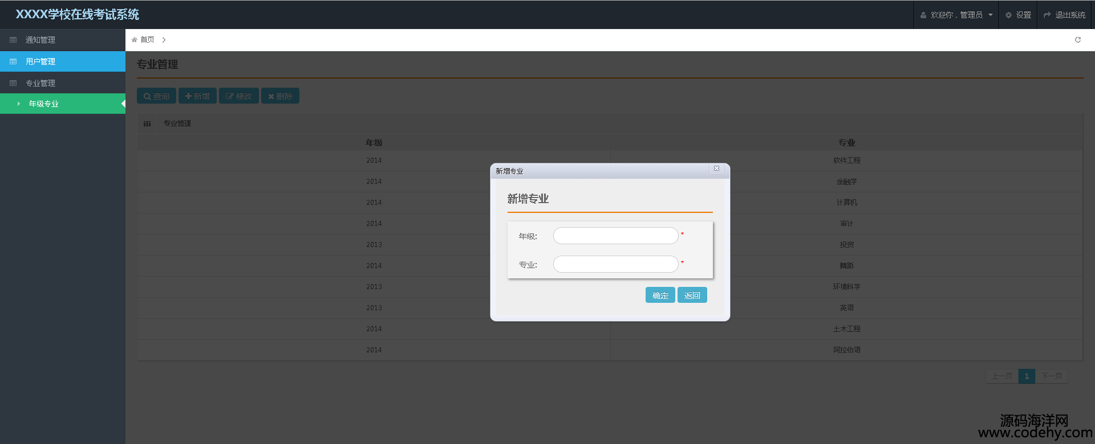
Task: Select the table row for 金融学
Action: pyautogui.click(x=610, y=182)
